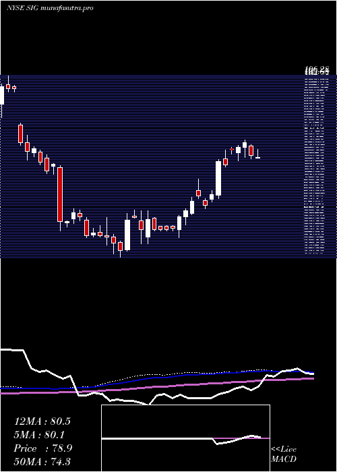Click the 'Price : 78.9' value
The width and height of the screenshot is (337, 472).
coord(43,448)
